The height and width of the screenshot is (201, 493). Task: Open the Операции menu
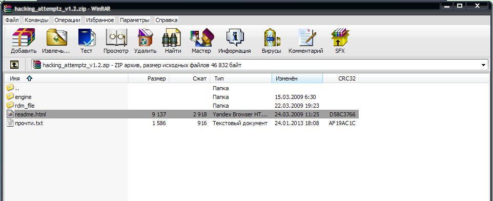pyautogui.click(x=67, y=20)
